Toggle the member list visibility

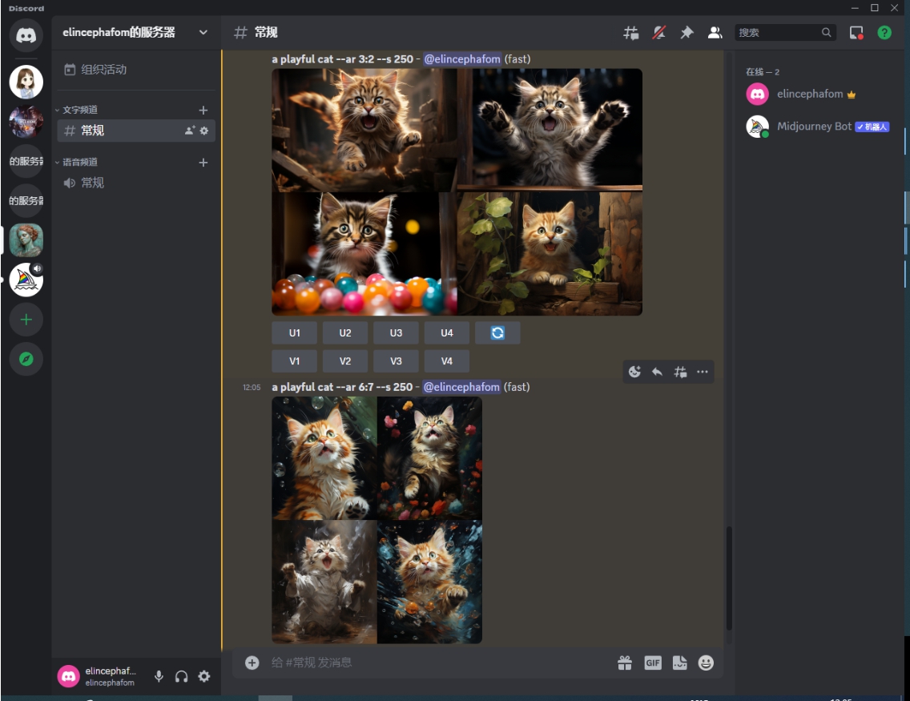(715, 33)
